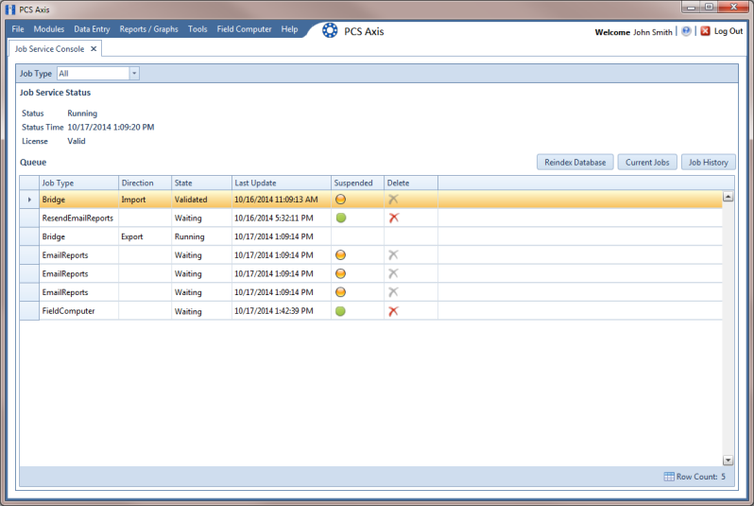Image resolution: width=754 pixels, height=506 pixels.
Task: Open the Reports / Graphs menu
Action: tap(148, 29)
